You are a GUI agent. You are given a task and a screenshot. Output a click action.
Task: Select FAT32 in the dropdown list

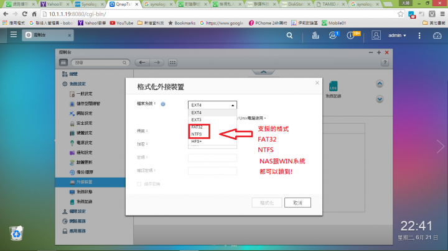(212, 127)
